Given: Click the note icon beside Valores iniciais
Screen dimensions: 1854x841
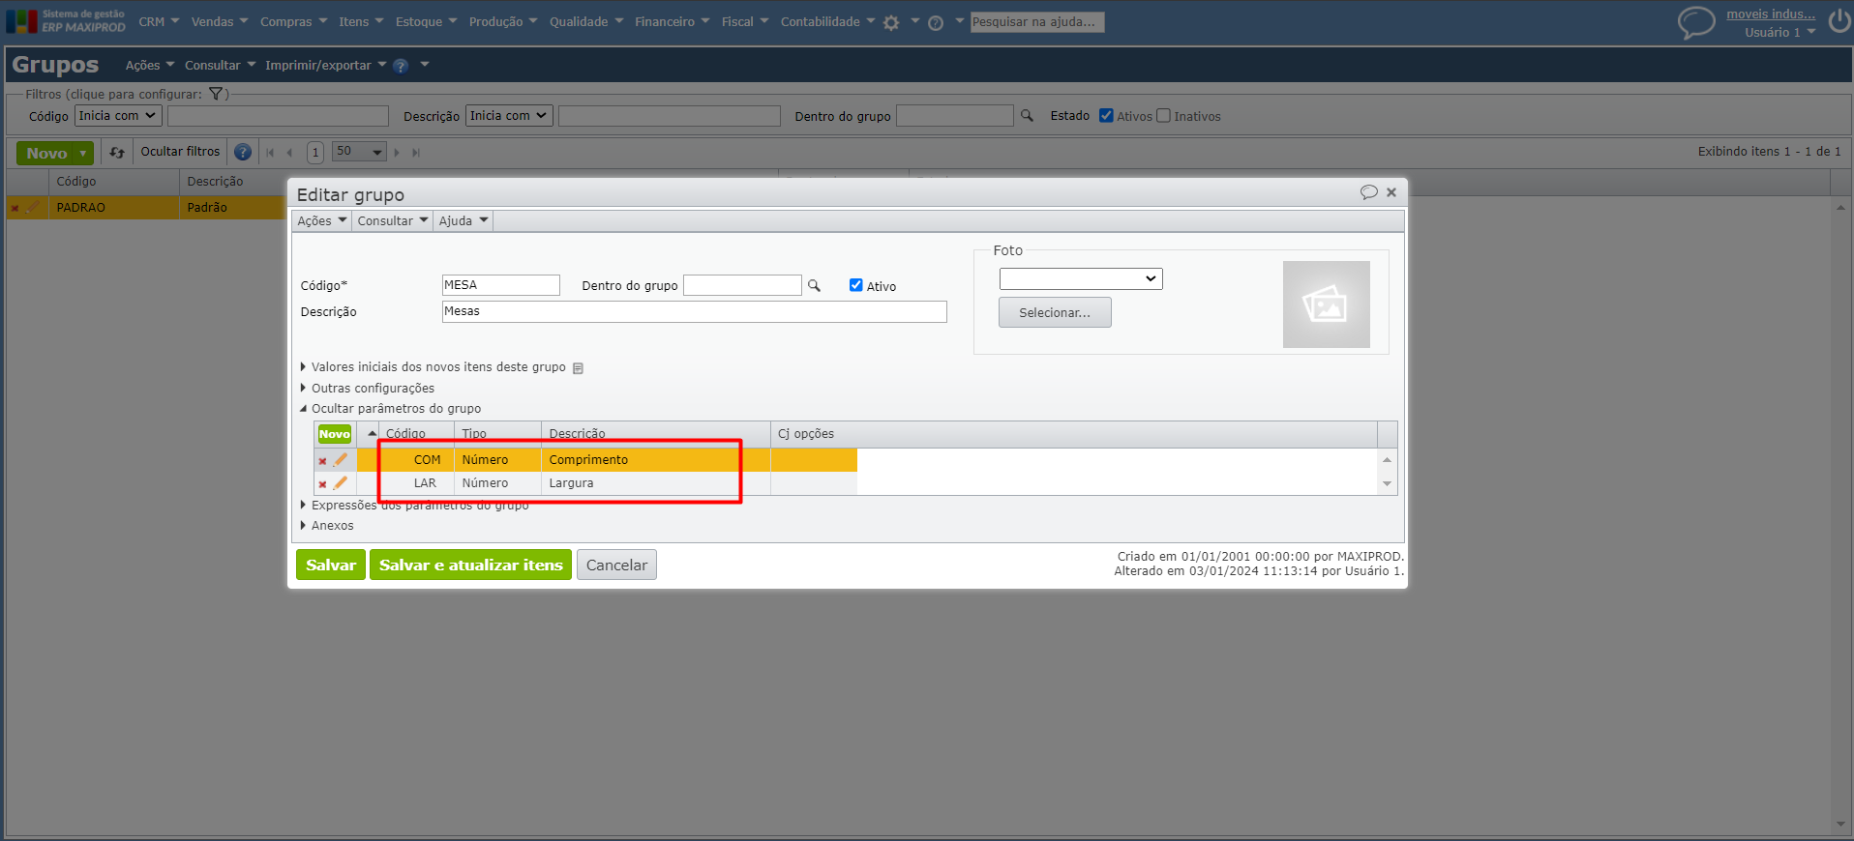Looking at the screenshot, I should click(578, 368).
